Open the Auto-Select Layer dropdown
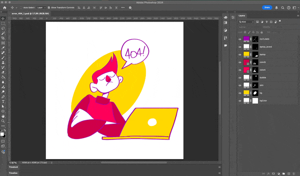This screenshot has height=176, width=300. [x=41, y=7]
